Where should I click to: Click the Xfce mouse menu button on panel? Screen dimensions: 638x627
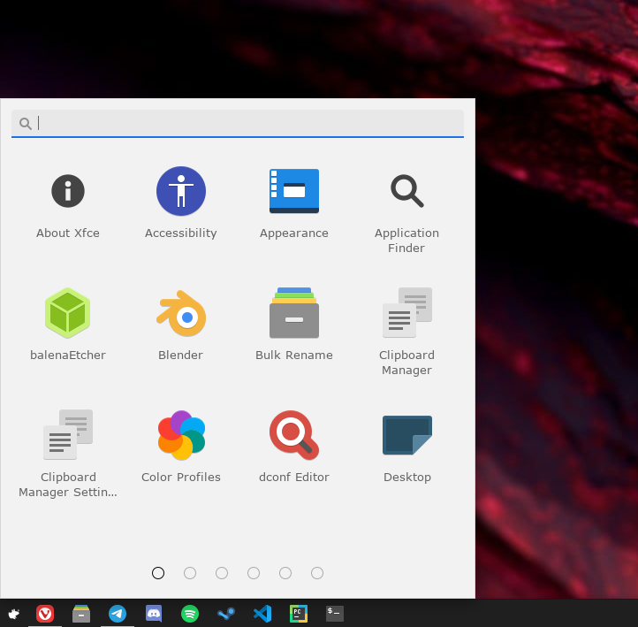tap(14, 614)
